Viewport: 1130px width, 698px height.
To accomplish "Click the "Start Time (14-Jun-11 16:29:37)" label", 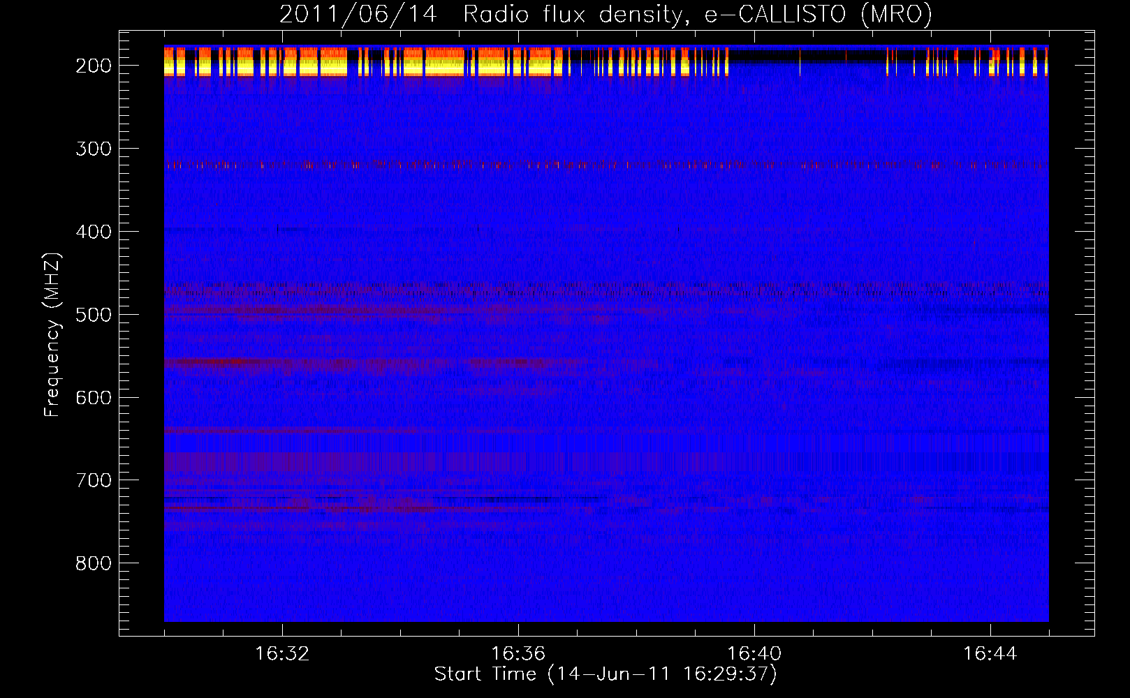I will (606, 674).
